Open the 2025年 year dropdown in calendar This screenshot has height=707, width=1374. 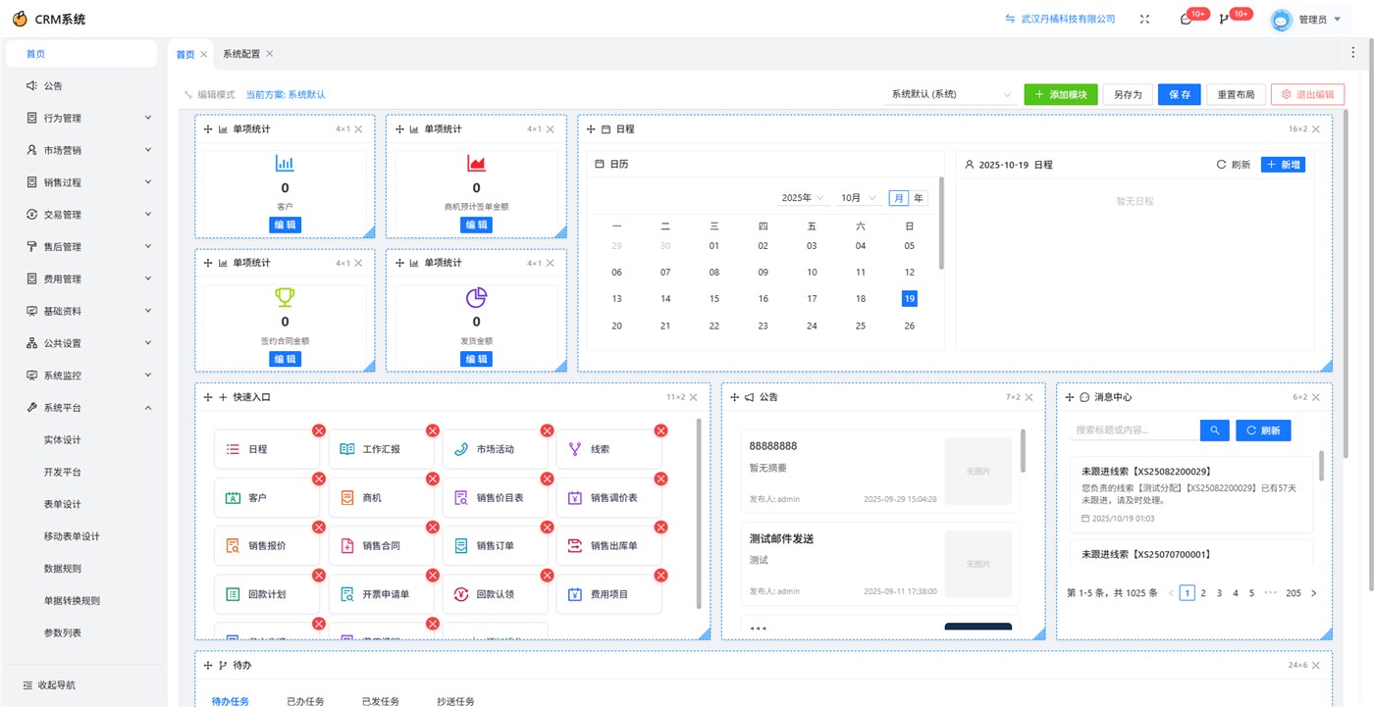pyautogui.click(x=802, y=198)
